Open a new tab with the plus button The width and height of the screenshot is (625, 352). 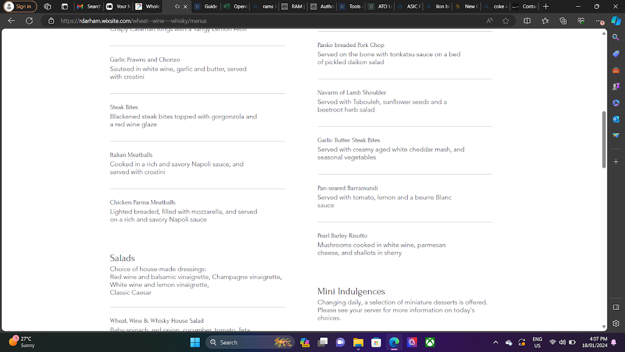pos(546,6)
